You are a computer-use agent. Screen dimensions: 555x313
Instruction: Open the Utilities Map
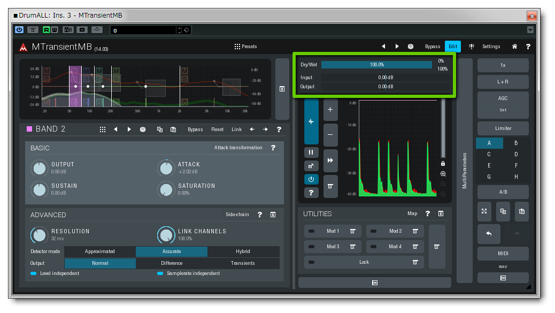click(x=412, y=213)
